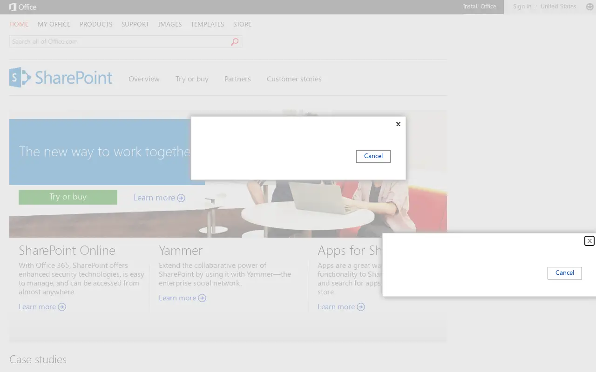Click the Yammer heading
Image resolution: width=596 pixels, height=372 pixels.
click(181, 251)
